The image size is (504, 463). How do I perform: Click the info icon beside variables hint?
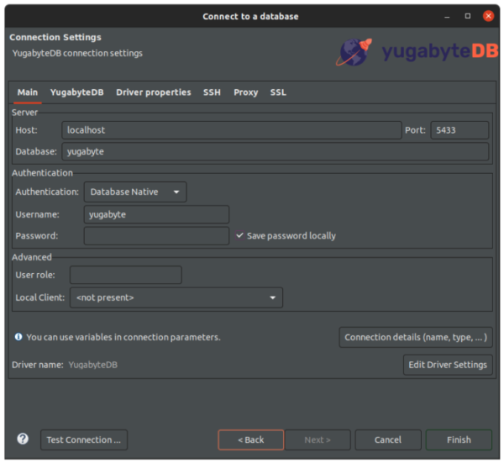18,337
